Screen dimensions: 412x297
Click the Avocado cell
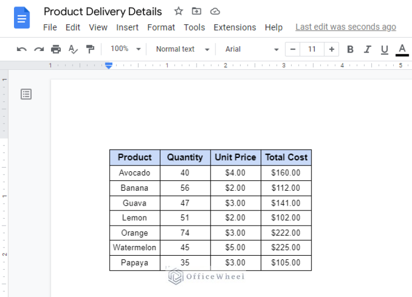135,173
